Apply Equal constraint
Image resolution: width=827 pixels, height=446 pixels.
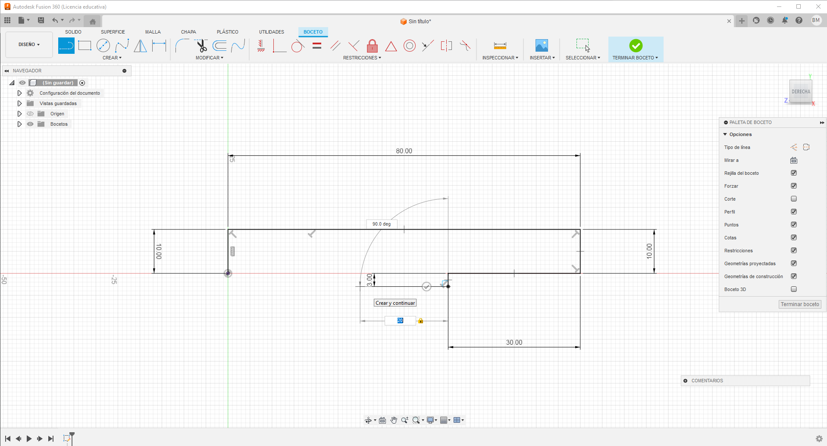pos(317,46)
